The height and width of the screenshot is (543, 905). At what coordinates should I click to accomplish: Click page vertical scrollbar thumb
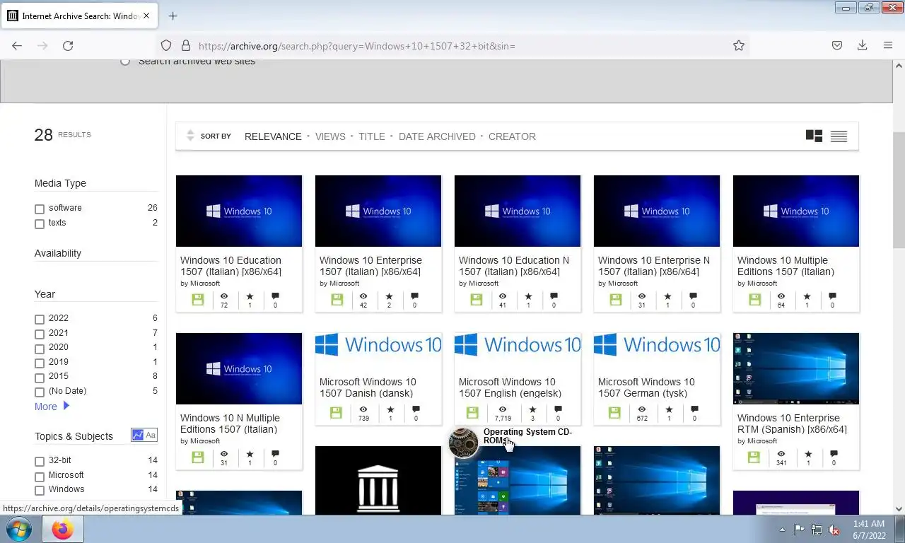click(899, 191)
